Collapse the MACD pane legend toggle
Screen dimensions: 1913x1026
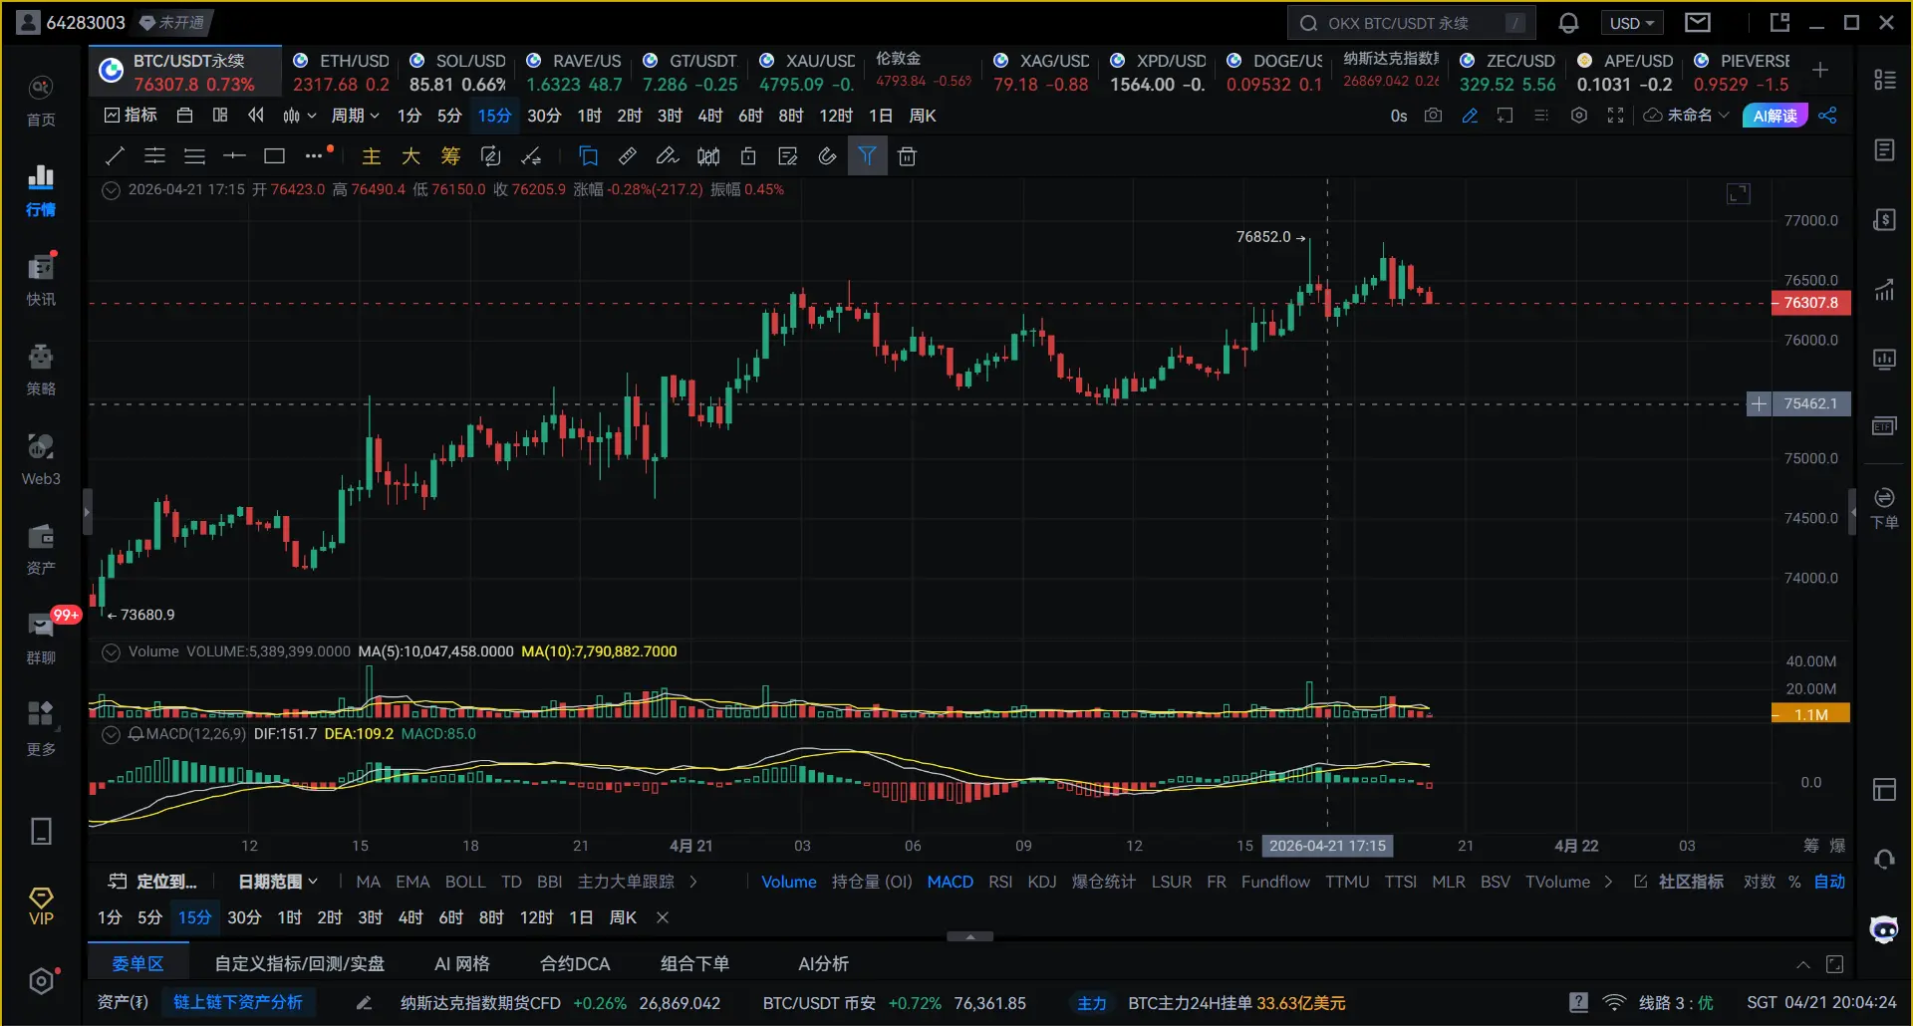point(112,734)
